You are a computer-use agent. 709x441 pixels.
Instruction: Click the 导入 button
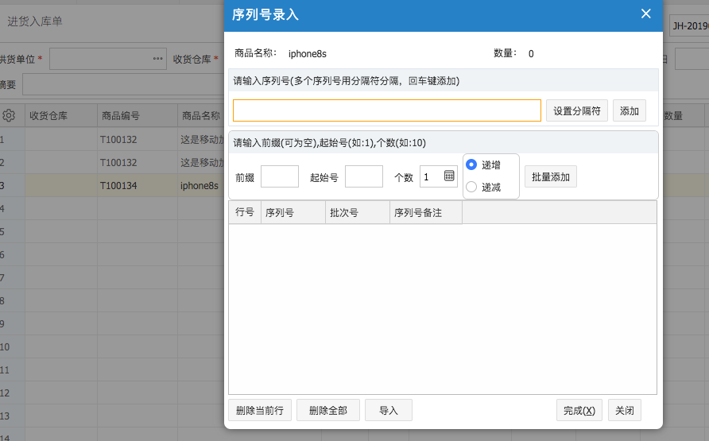coord(389,410)
